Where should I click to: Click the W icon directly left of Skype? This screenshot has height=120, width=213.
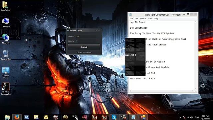[x=104, y=117]
